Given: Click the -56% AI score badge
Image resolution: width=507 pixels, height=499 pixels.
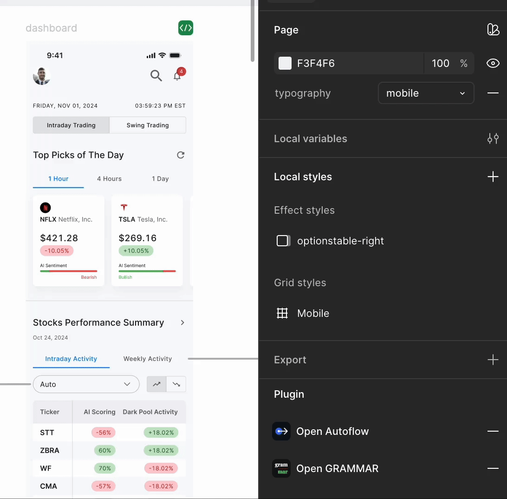Looking at the screenshot, I should click(x=103, y=433).
